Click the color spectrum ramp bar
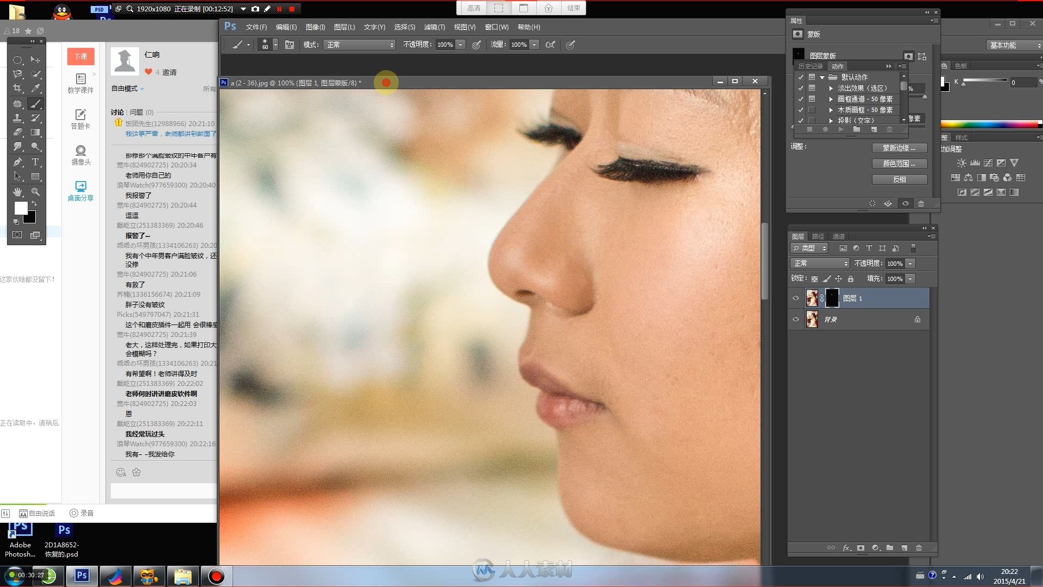This screenshot has width=1043, height=587. point(990,124)
